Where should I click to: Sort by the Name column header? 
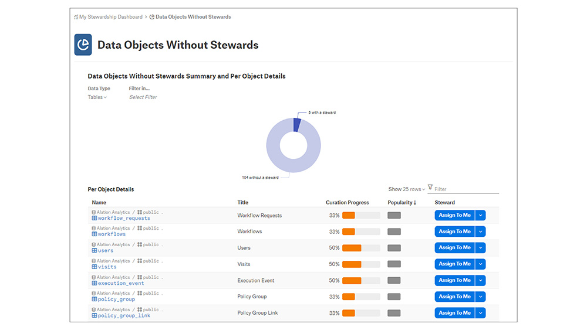pyautogui.click(x=99, y=203)
